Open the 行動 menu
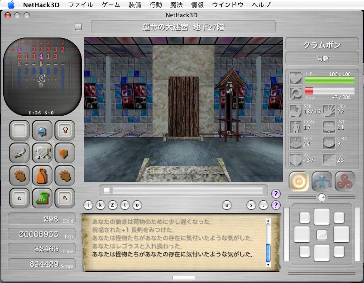 pos(156,5)
